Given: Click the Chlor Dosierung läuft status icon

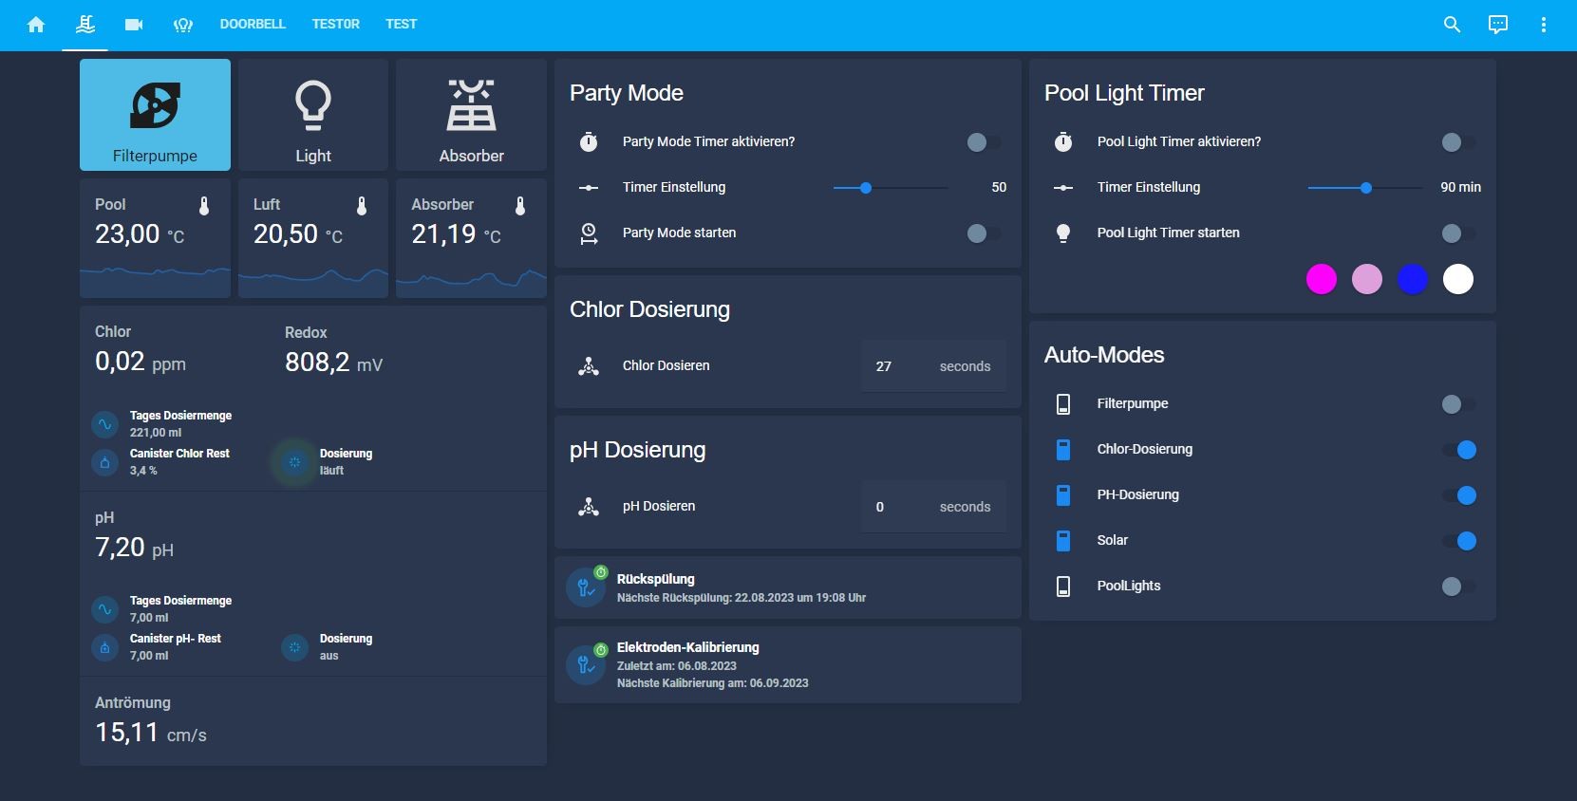Looking at the screenshot, I should click(295, 462).
